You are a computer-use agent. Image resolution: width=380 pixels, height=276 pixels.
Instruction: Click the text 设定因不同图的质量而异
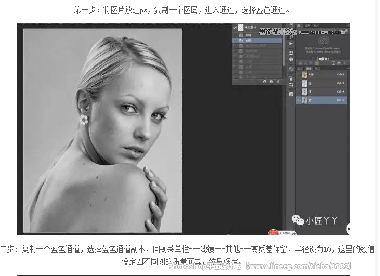161,261
